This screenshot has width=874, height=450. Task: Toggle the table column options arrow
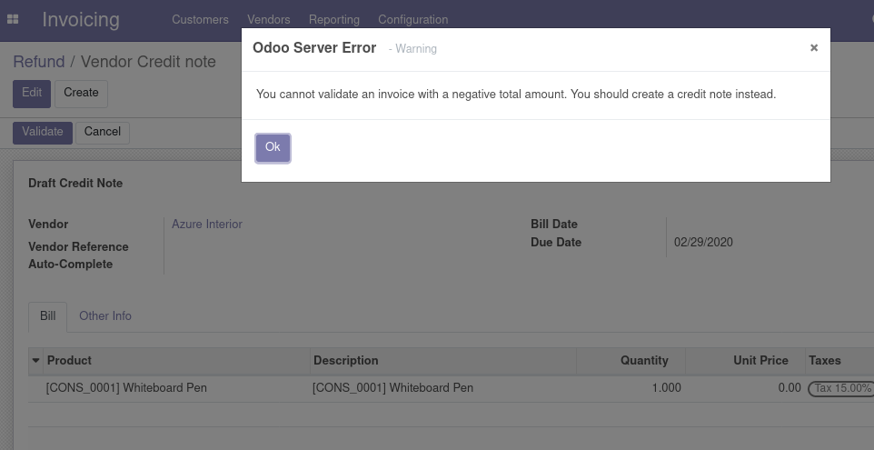click(x=35, y=361)
